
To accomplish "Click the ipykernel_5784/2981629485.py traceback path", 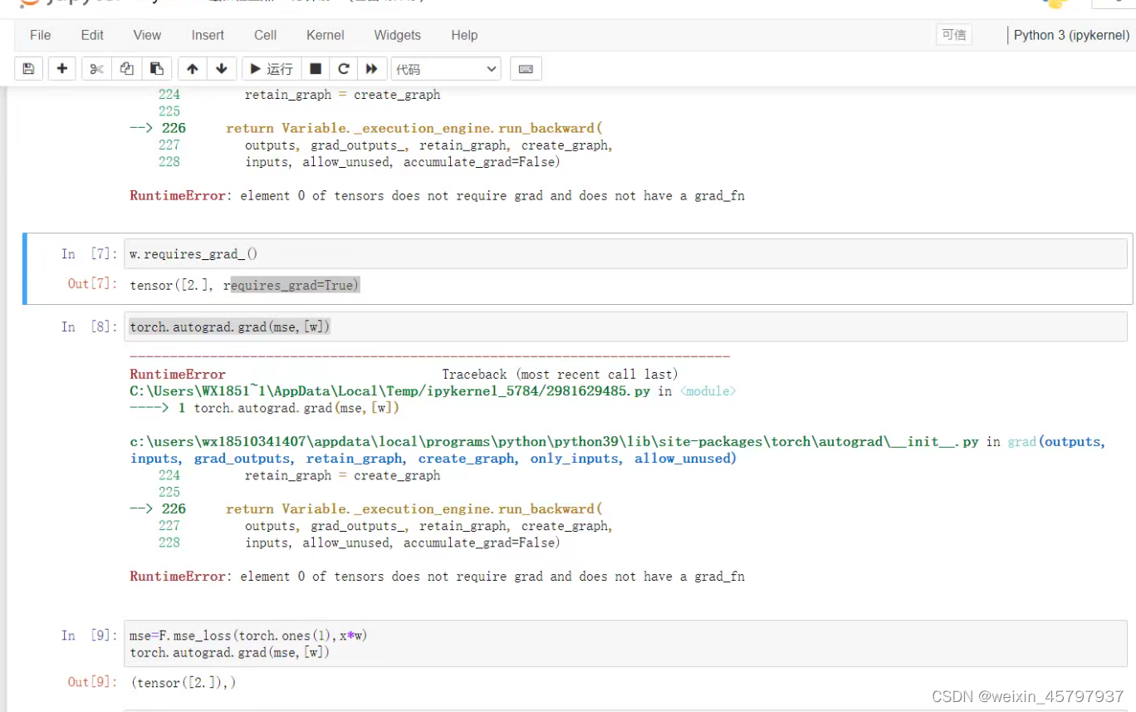I will coord(389,390).
